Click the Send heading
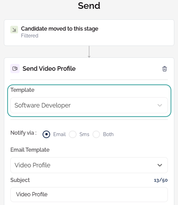The width and height of the screenshot is (178, 205). [89, 6]
